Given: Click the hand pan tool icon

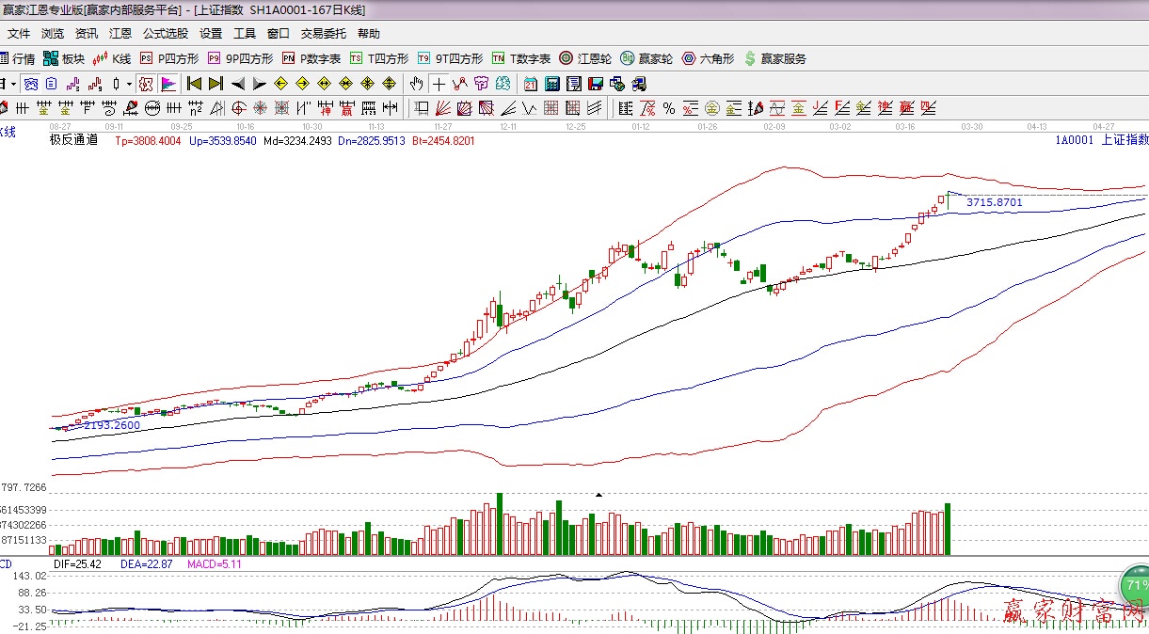Looking at the screenshot, I should (x=416, y=84).
